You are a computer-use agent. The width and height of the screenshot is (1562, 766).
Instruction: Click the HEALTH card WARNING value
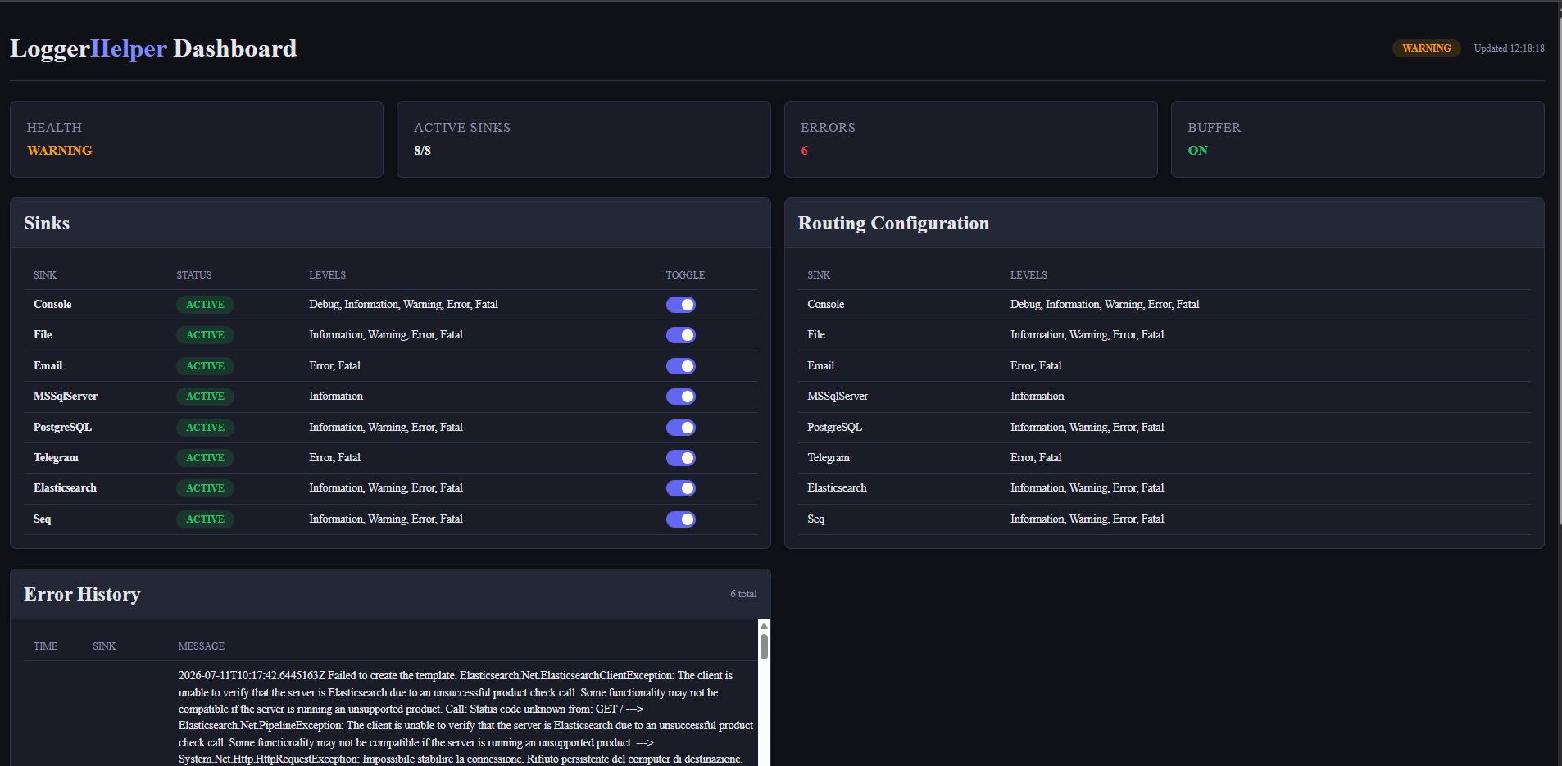pos(59,151)
